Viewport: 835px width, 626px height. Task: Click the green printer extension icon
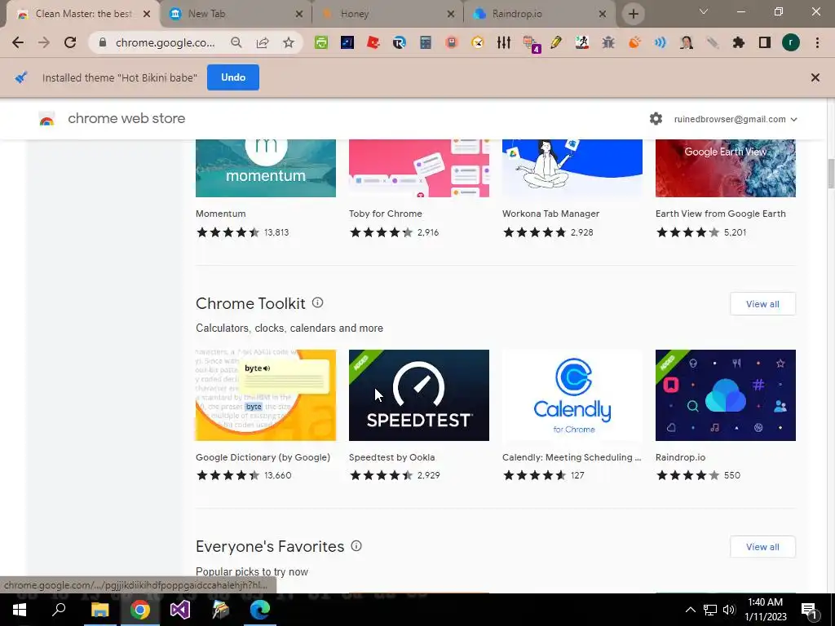pyautogui.click(x=321, y=42)
